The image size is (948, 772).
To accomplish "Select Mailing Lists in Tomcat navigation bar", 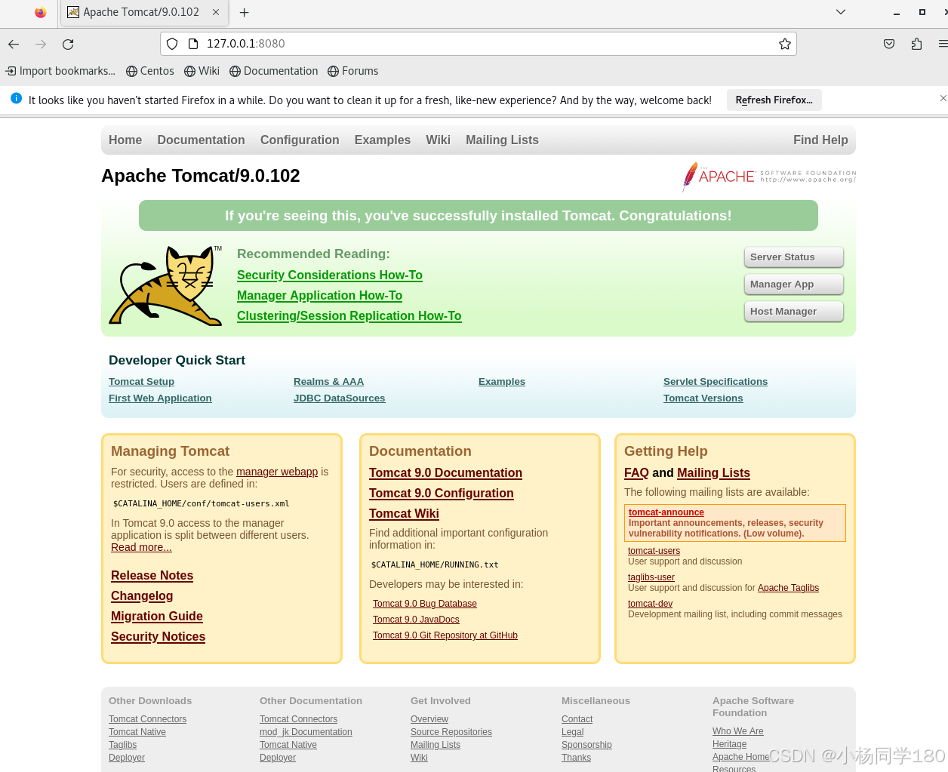I will point(502,140).
